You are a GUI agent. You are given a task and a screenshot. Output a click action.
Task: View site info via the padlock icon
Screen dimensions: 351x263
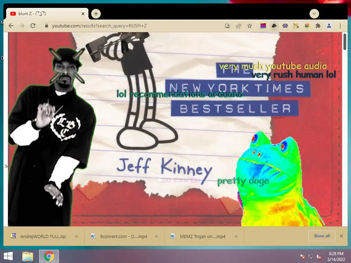pos(47,26)
